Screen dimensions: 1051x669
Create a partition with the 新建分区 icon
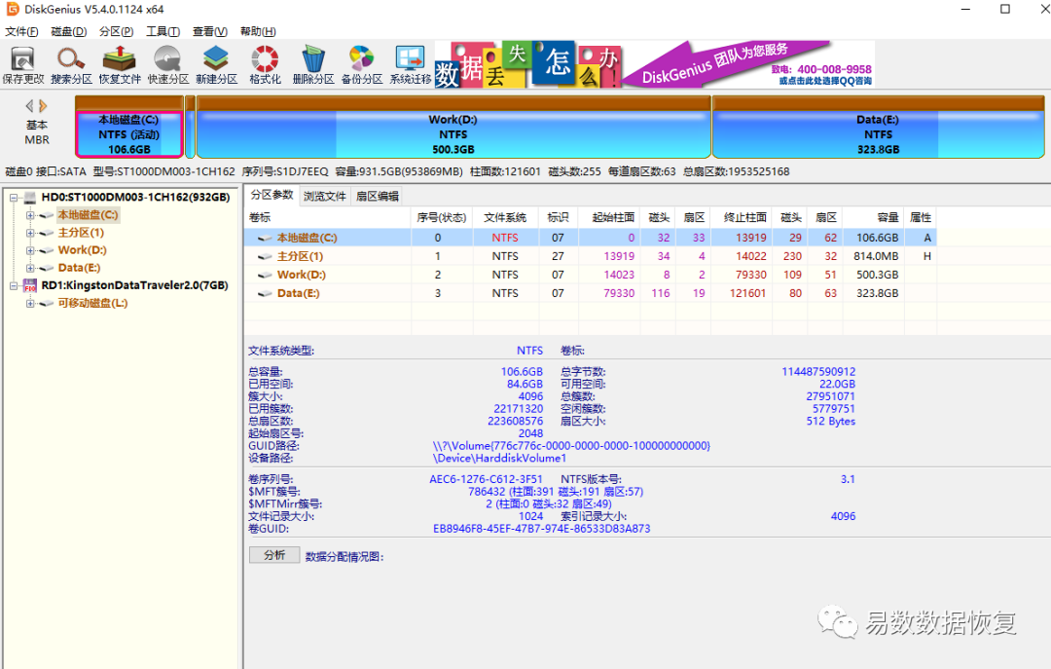click(216, 65)
